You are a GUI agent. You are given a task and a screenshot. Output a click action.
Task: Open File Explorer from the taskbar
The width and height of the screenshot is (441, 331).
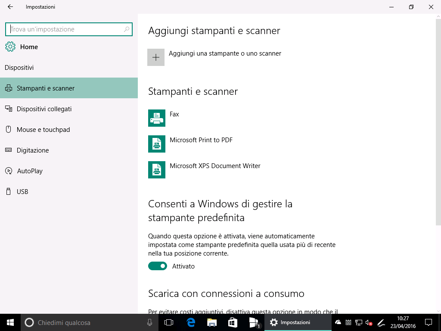tap(212, 322)
